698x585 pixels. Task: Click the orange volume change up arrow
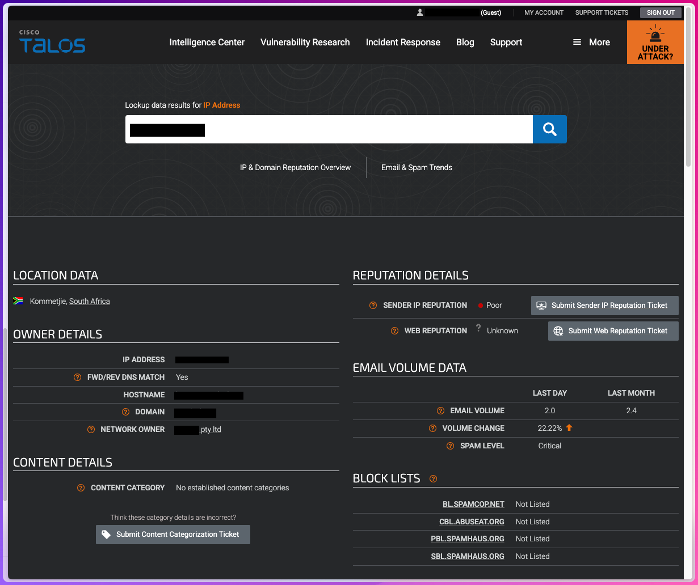click(569, 427)
